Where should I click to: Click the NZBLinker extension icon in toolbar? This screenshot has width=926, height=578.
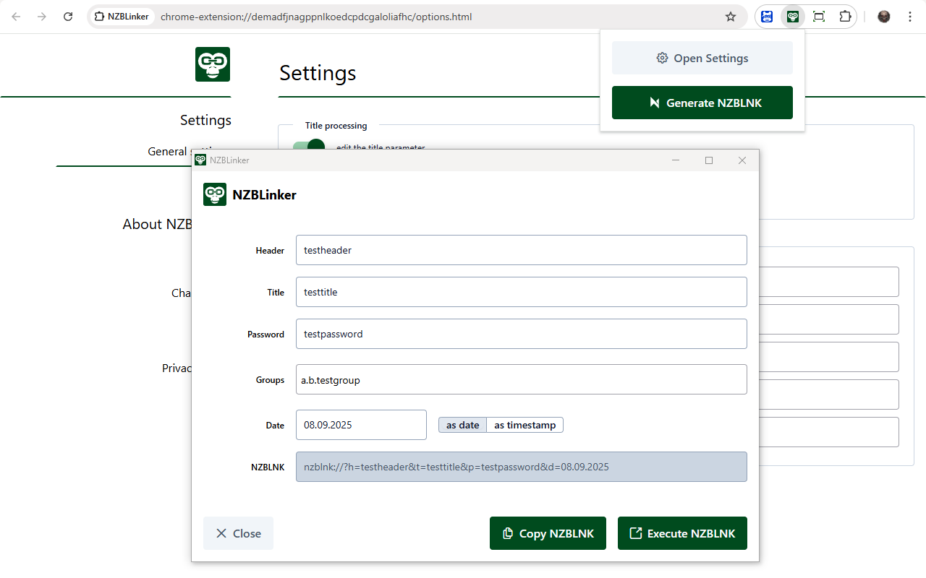coord(793,17)
